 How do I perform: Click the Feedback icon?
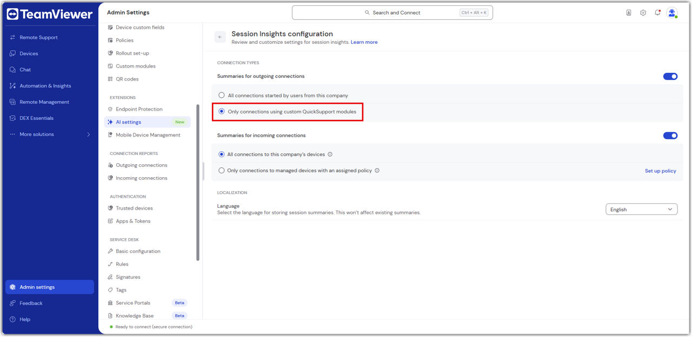click(12, 304)
